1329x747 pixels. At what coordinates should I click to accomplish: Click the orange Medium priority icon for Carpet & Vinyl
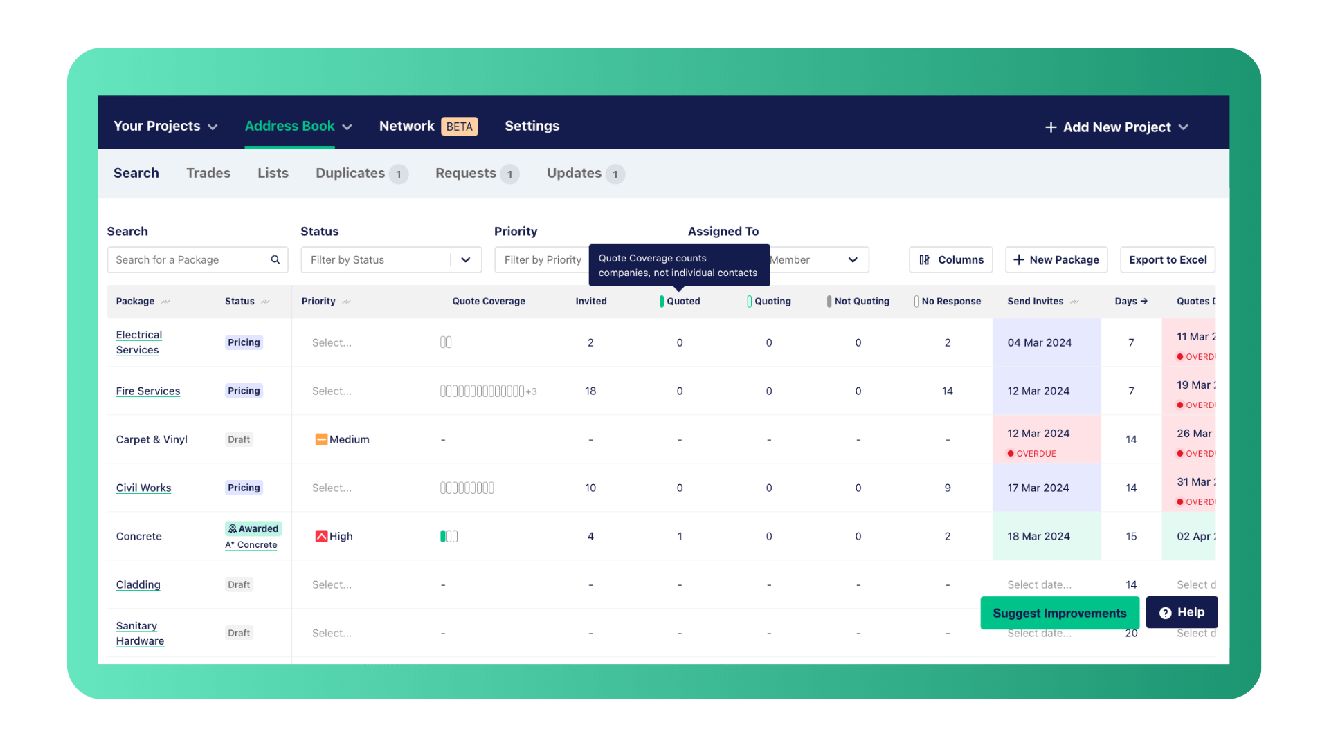pos(321,439)
